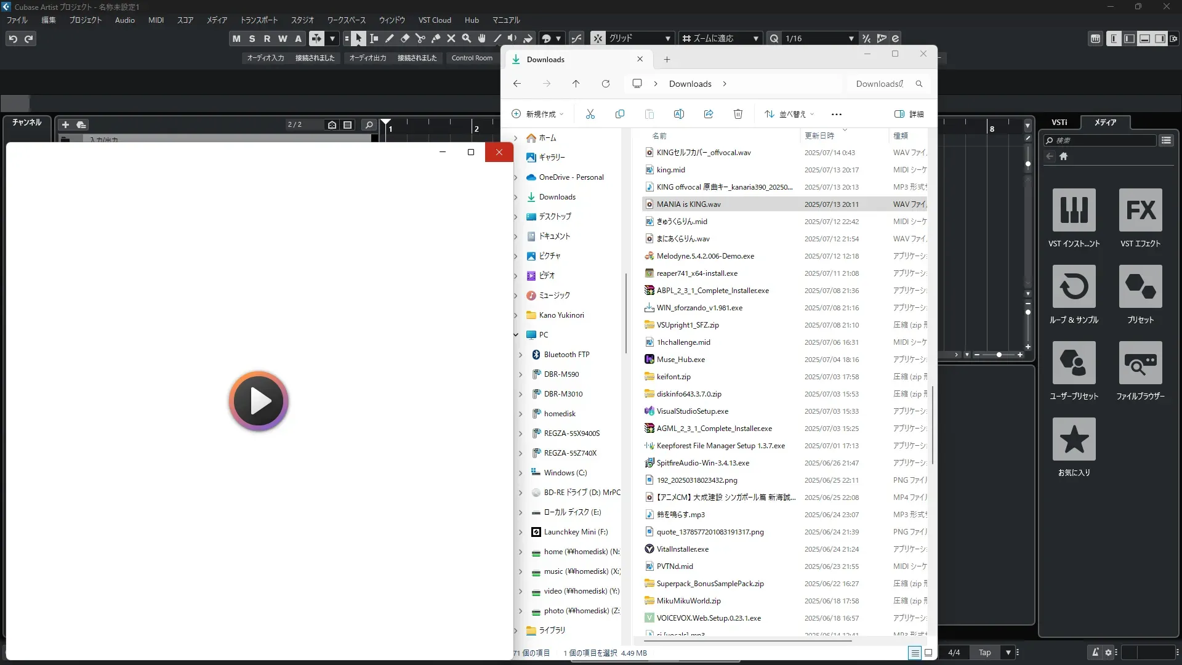Viewport: 1182px width, 665px height.
Task: Toggle Mute (M) state button
Action: [x=236, y=39]
